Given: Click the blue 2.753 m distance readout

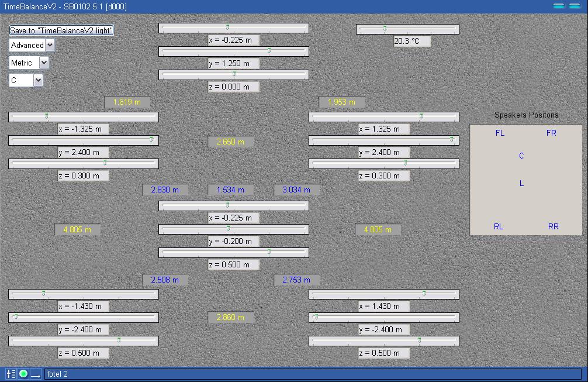Looking at the screenshot, I should (x=296, y=280).
